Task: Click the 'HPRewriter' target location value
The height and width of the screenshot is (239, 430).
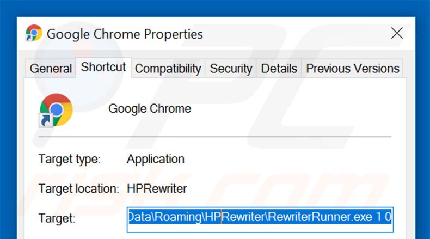Action: (157, 189)
